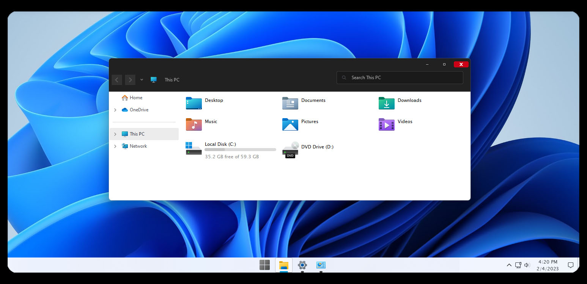Click the This PC icon in the address bar
The width and height of the screenshot is (587, 284).
coord(153,80)
